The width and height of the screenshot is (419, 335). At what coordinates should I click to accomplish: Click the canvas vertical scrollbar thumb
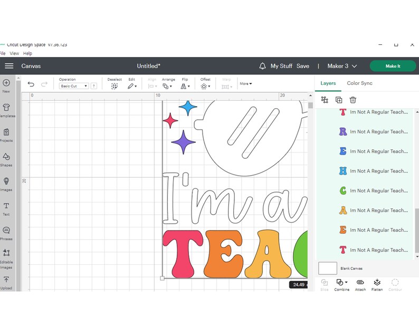(x=310, y=106)
